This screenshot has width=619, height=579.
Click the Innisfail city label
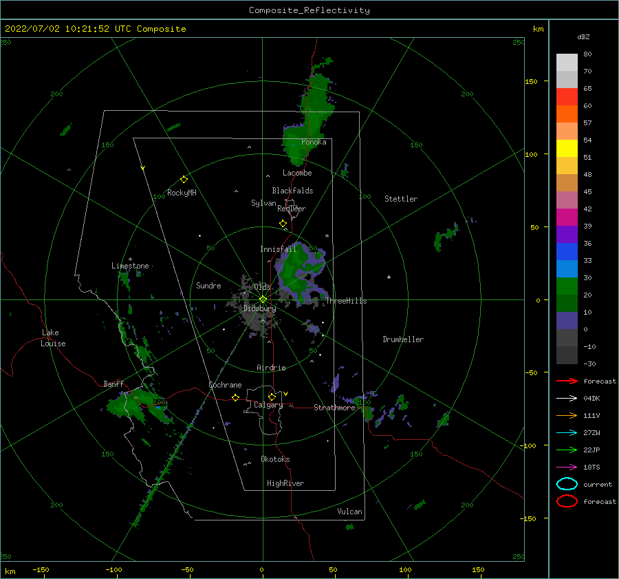tap(278, 249)
